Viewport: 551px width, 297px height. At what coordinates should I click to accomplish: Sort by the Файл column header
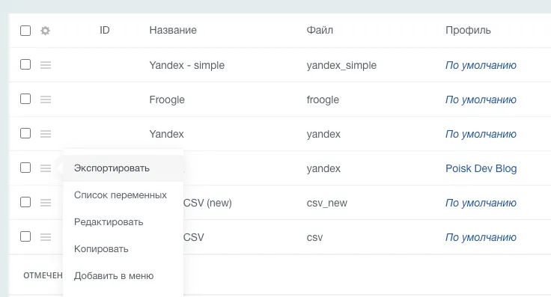pos(320,30)
